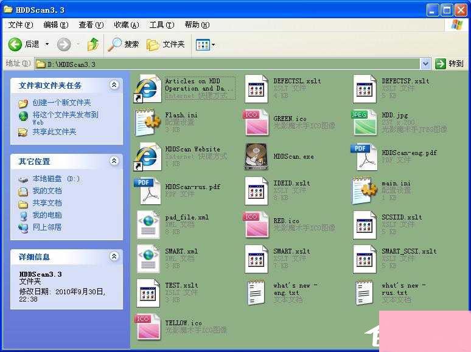Open the Forward history dropdown arrow
The image size is (471, 352).
(x=78, y=44)
